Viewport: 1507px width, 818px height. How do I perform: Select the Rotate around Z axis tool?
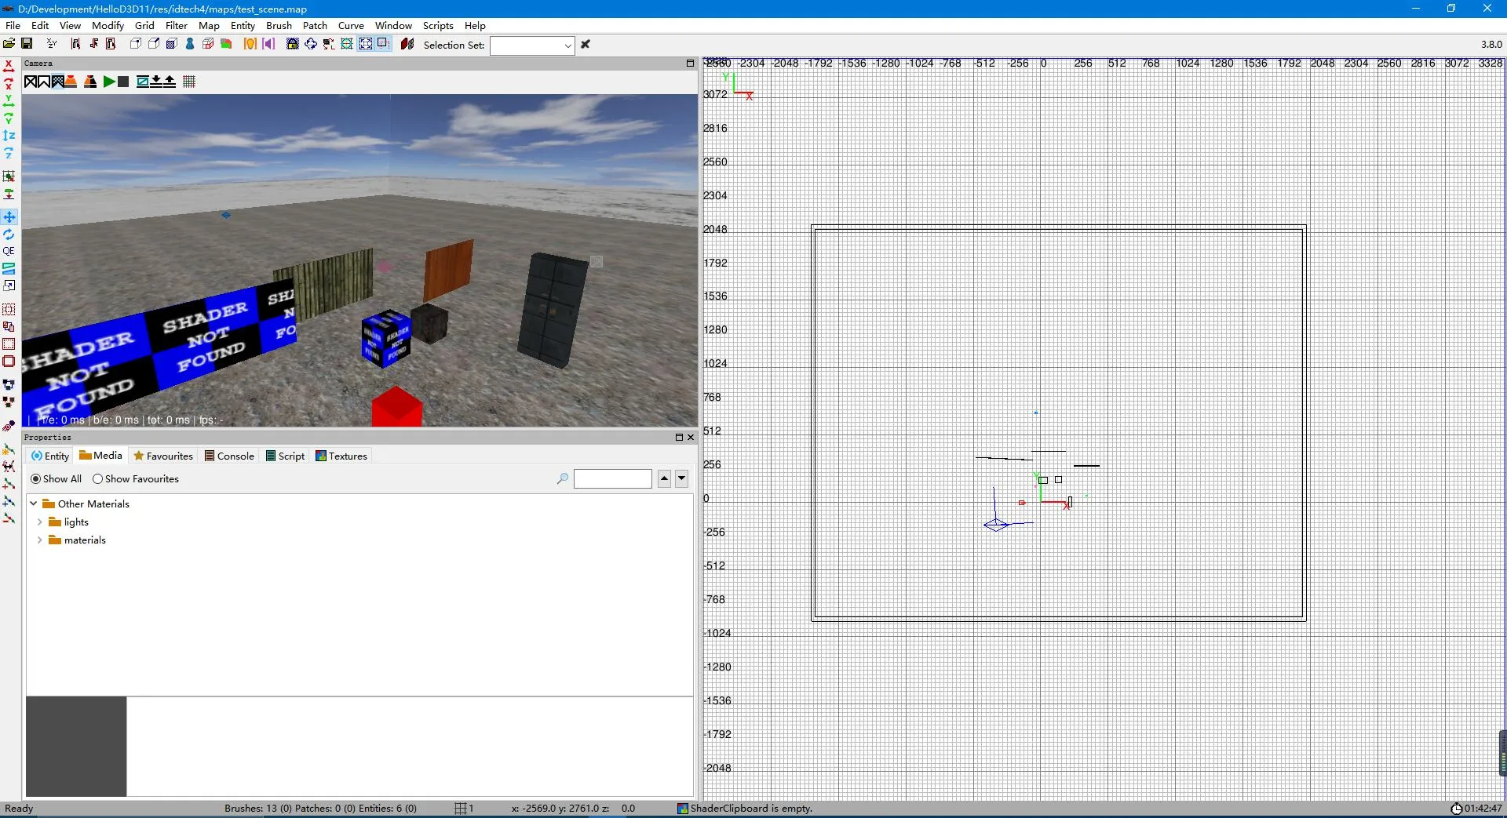click(9, 154)
